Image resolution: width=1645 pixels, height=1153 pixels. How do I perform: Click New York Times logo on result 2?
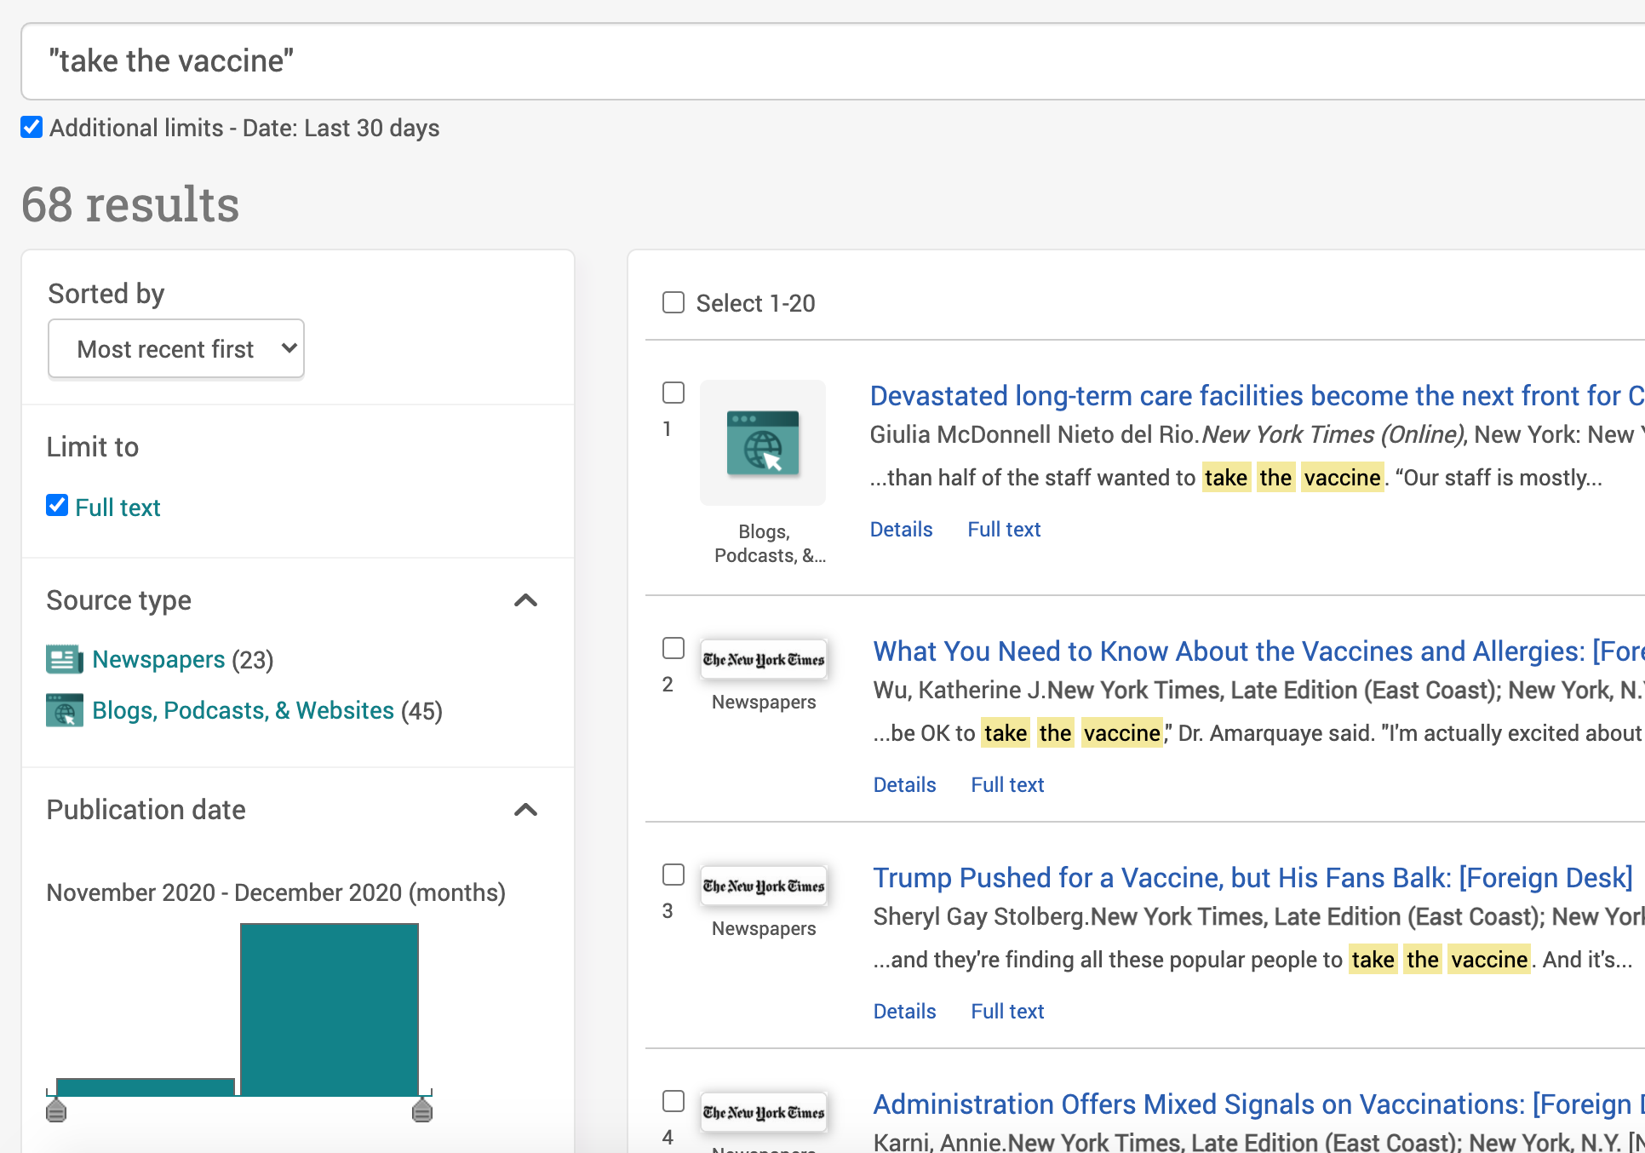click(x=763, y=660)
